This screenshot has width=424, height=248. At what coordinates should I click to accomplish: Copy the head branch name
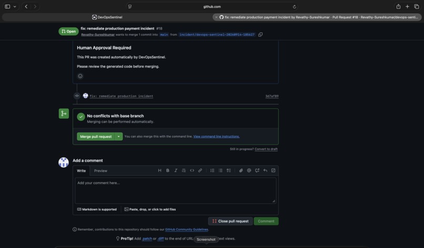point(260,35)
